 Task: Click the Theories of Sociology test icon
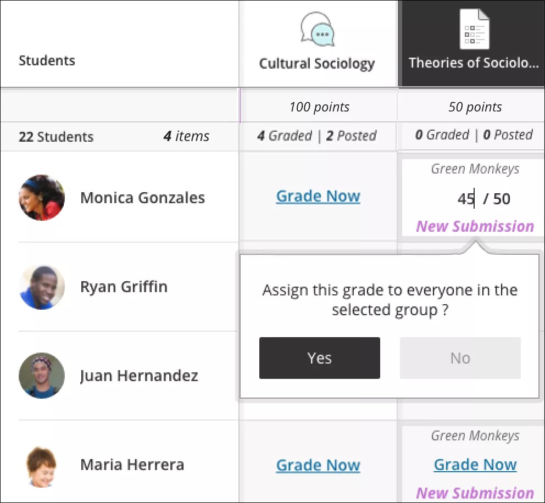pyautogui.click(x=474, y=30)
